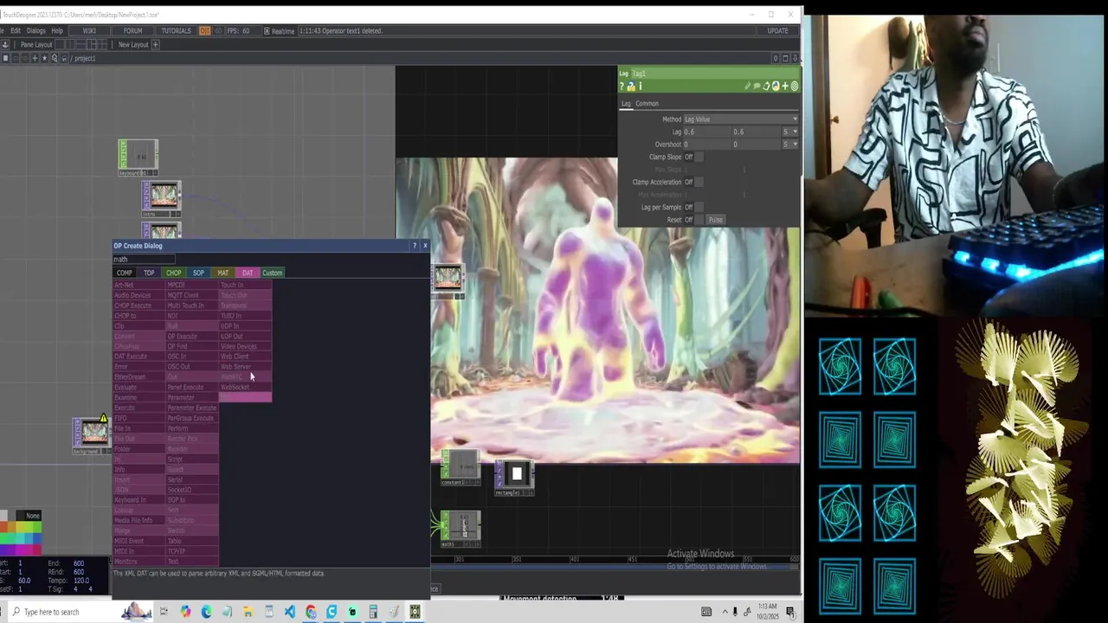
Task: Click anchor icon left of Pane Layout
Action: tap(5, 44)
